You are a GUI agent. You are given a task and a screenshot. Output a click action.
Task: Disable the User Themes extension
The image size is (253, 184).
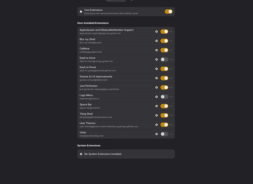click(164, 125)
